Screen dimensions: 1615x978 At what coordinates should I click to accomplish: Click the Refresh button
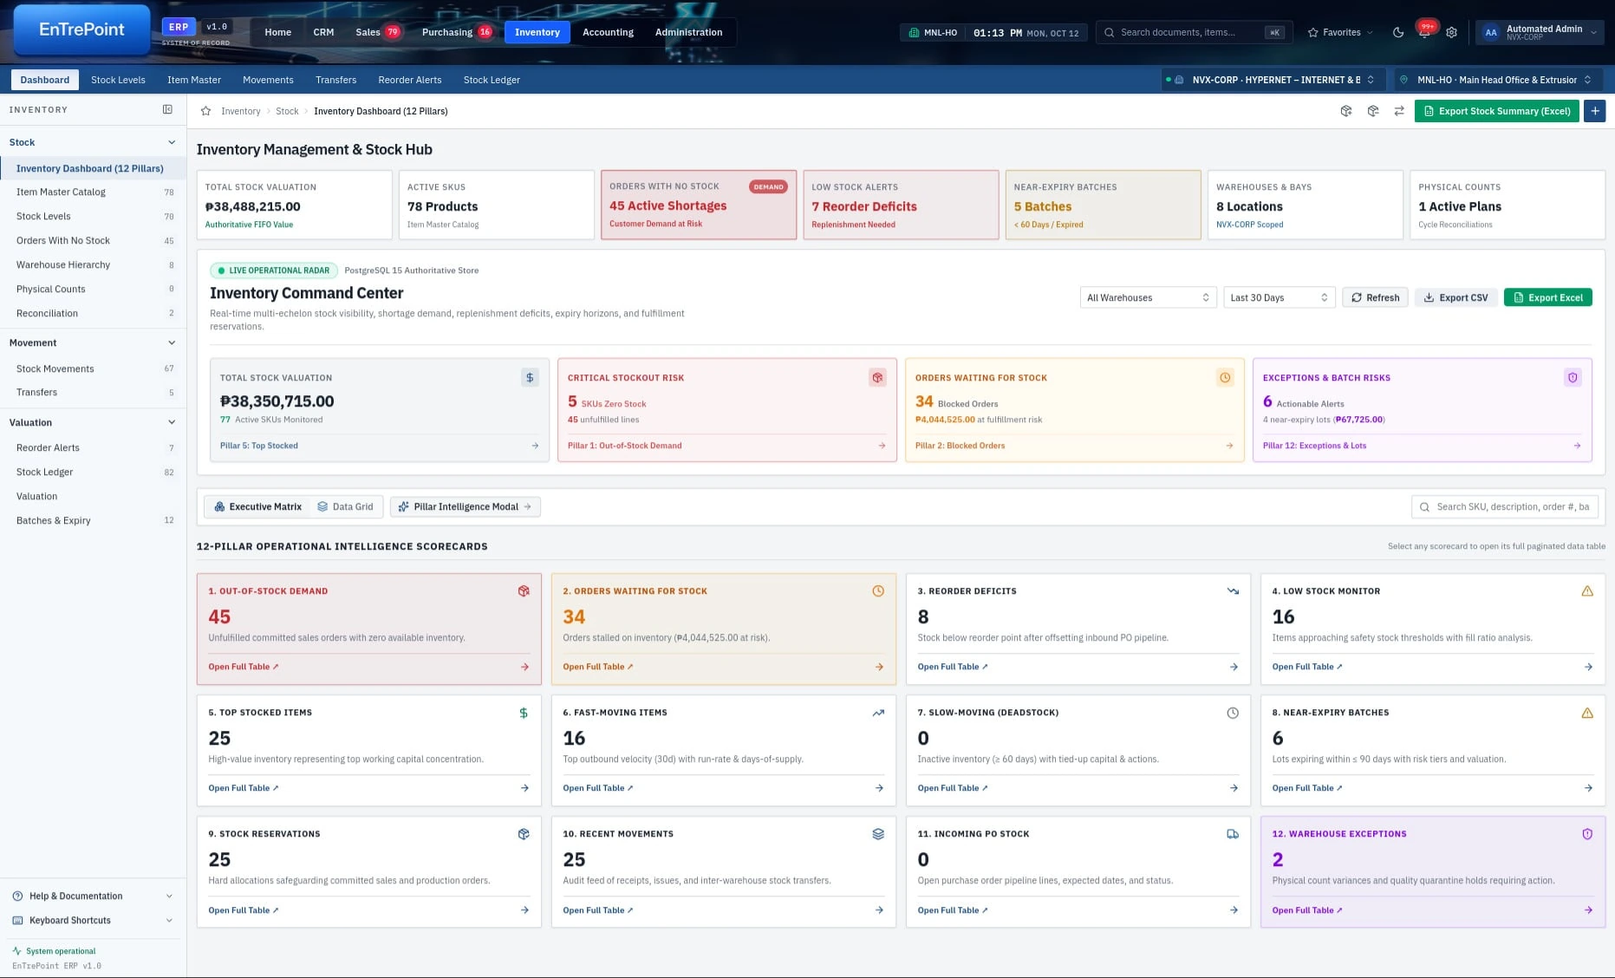pos(1375,297)
